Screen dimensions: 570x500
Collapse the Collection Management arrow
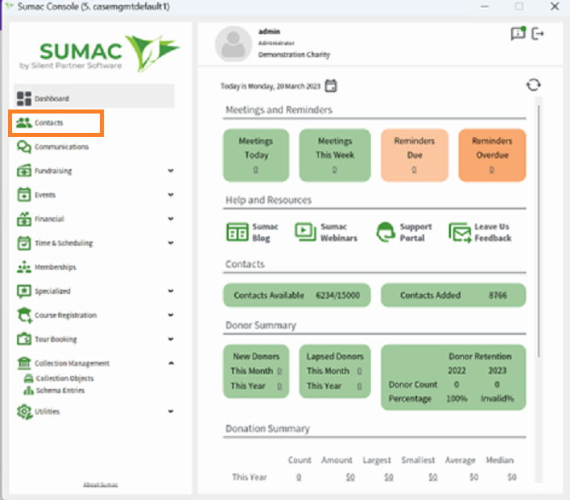(x=171, y=363)
